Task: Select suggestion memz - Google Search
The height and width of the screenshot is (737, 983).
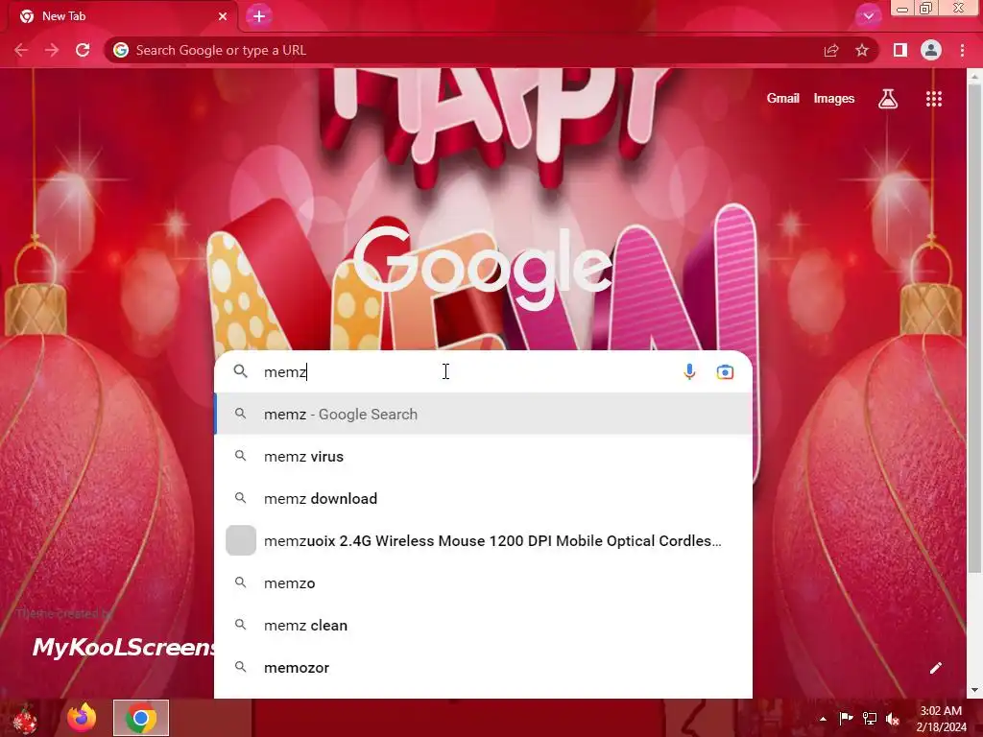Action: 484,415
